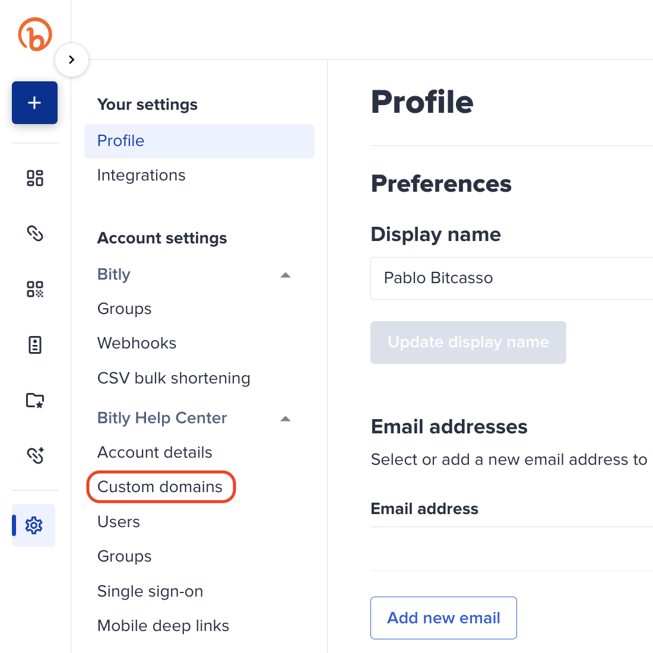Open the Campaigns folder-star icon
This screenshot has width=653, height=653.
pyautogui.click(x=34, y=400)
